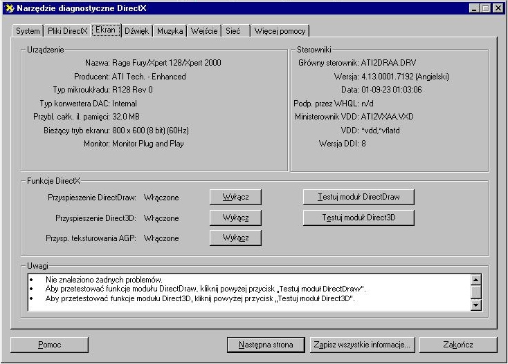Click chip type R128 Rev 0
This screenshot has height=364, width=508.
coord(132,90)
